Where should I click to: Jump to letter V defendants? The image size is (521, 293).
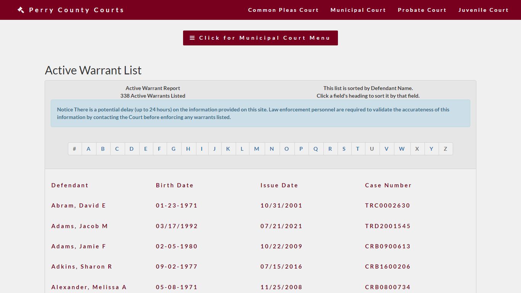coord(386,149)
